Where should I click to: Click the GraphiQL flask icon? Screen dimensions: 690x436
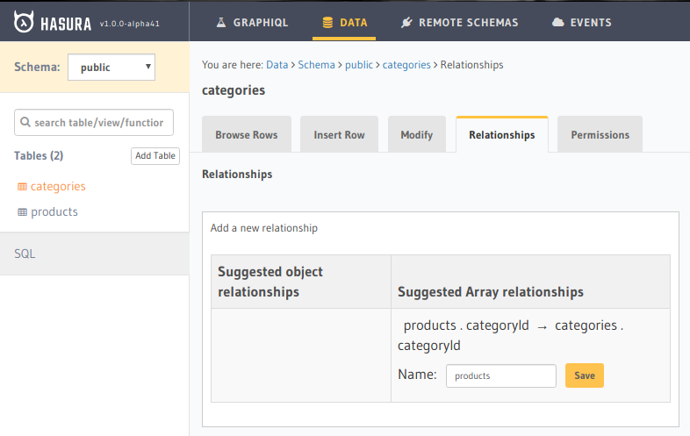point(220,23)
